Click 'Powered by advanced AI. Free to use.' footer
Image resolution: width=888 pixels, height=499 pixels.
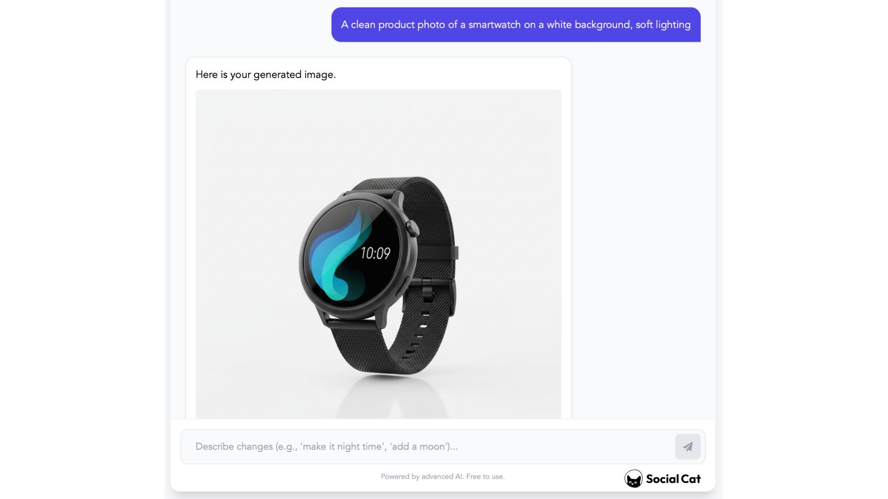(x=443, y=476)
